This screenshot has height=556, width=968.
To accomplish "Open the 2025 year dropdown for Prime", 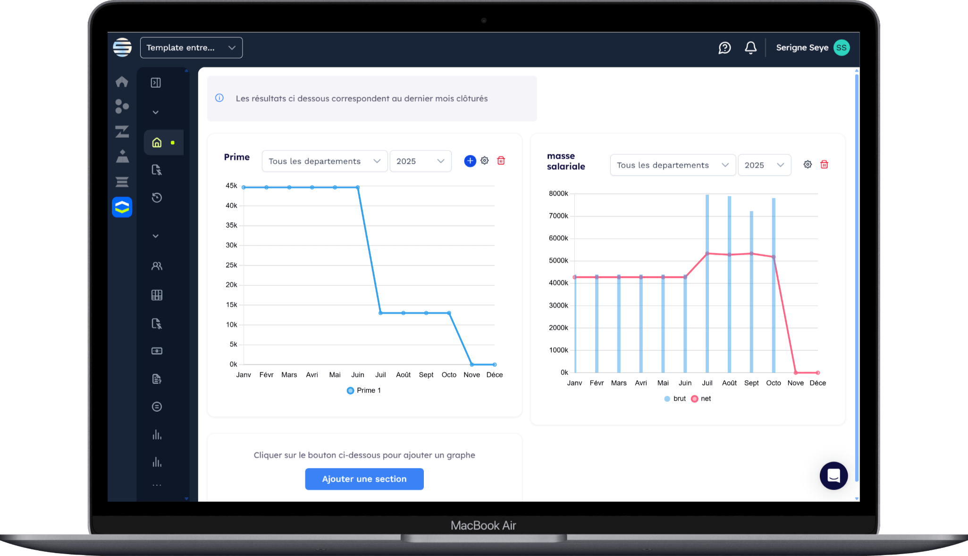I will pyautogui.click(x=420, y=161).
